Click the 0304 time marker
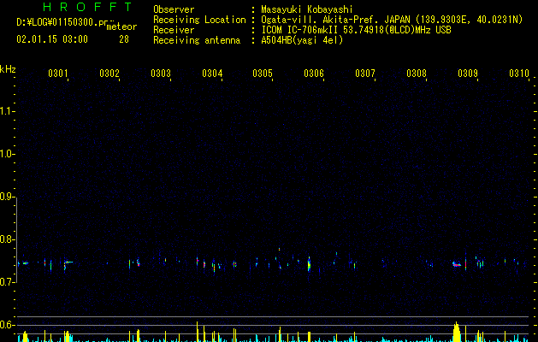This screenshot has height=342, width=538. (x=212, y=74)
